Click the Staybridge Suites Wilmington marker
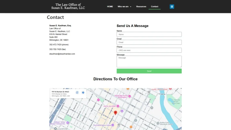 (x=130, y=96)
